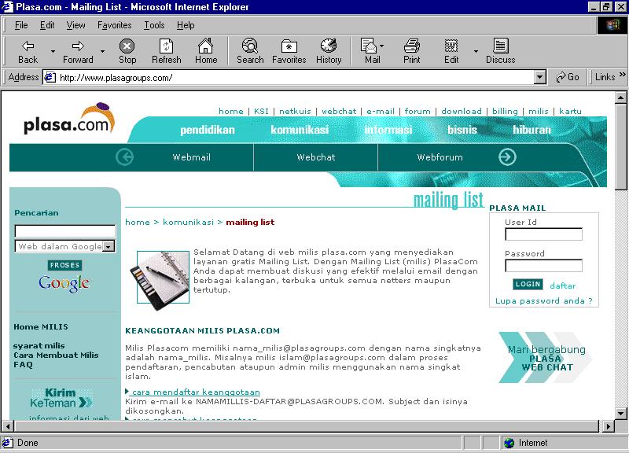Open the Favorites toolbar button
This screenshot has height=453, width=629.
[289, 51]
